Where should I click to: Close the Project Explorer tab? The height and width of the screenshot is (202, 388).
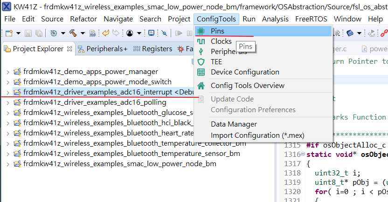click(69, 49)
